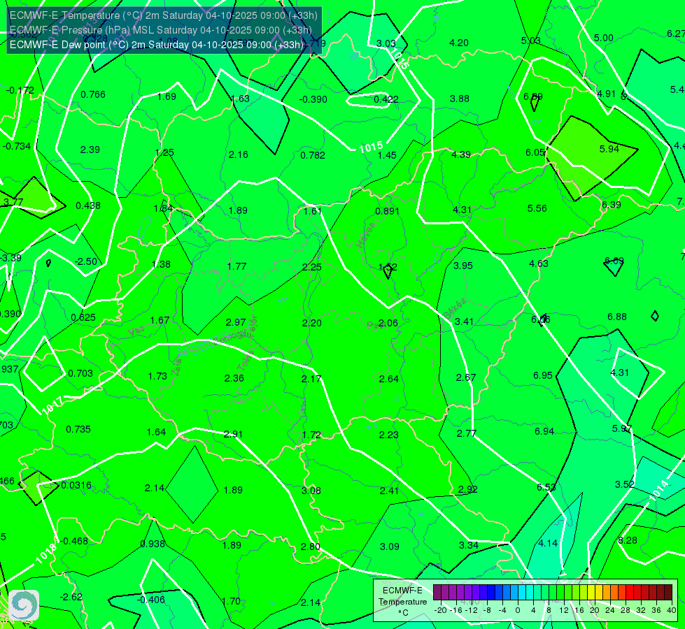
Task: Click the dew point value 4.63
Action: 539,263
